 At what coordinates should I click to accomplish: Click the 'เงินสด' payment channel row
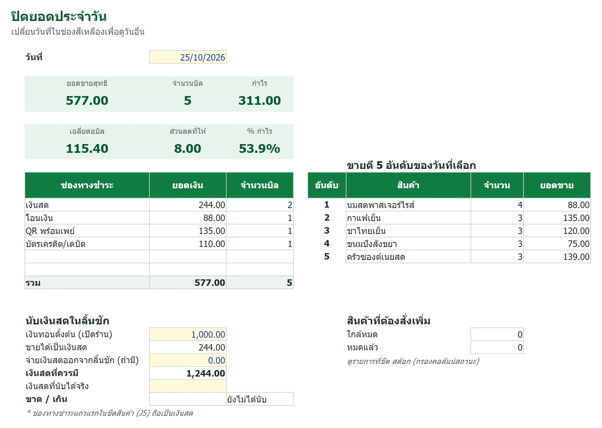click(159, 205)
